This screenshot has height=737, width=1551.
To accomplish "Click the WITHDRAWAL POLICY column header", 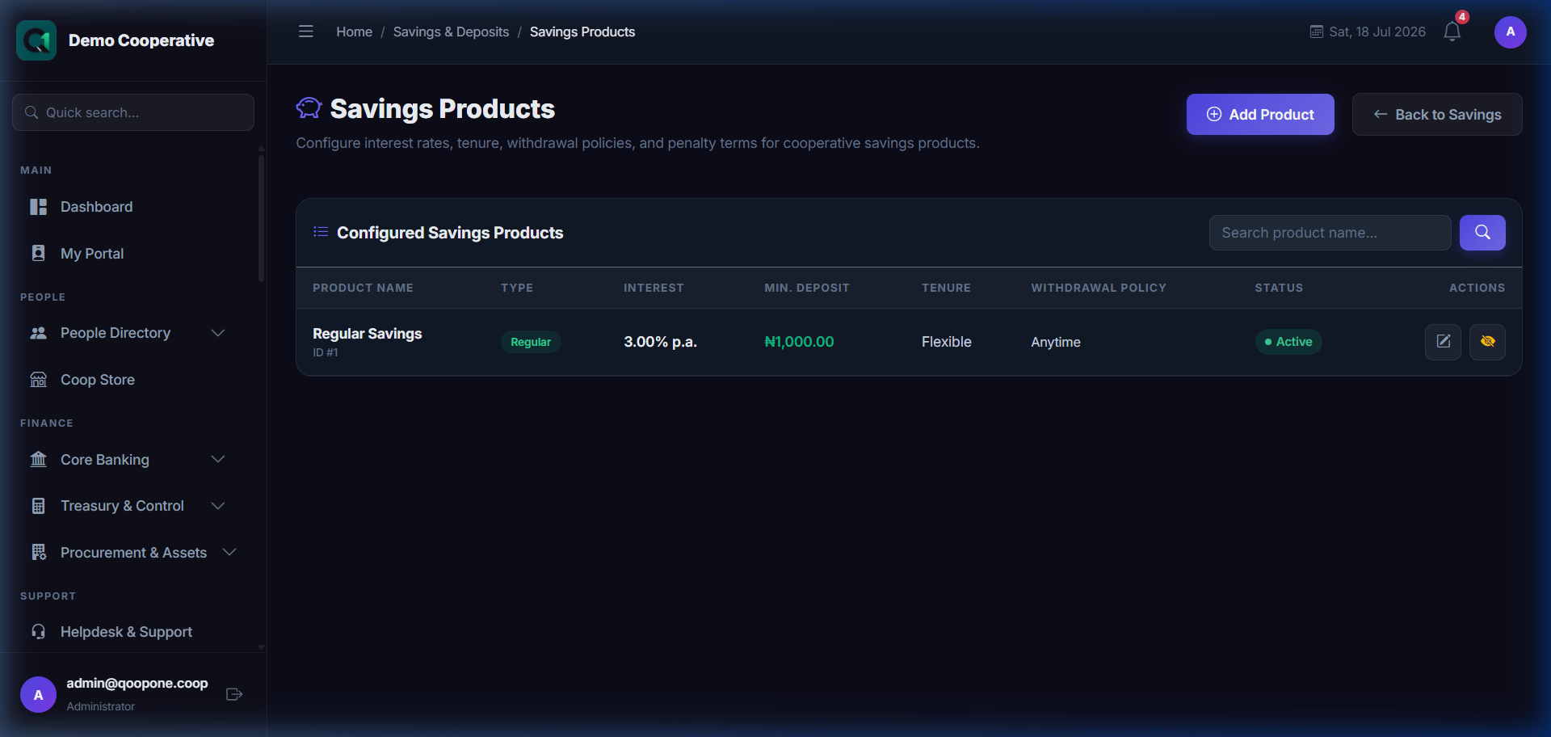I will pyautogui.click(x=1099, y=288).
